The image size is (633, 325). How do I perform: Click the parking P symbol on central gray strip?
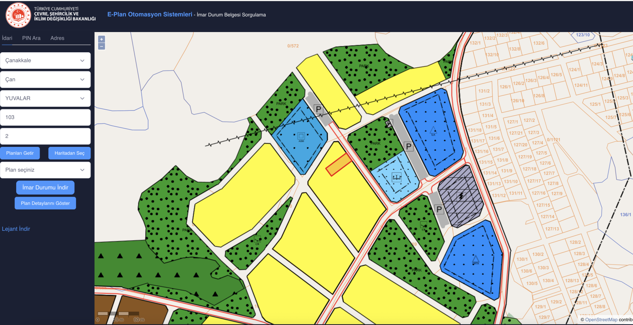point(409,146)
